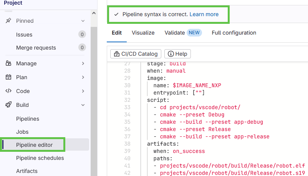308x176 pixels.
Task: Click 'cmake --build --preset app-debug' line
Action: click(208, 122)
